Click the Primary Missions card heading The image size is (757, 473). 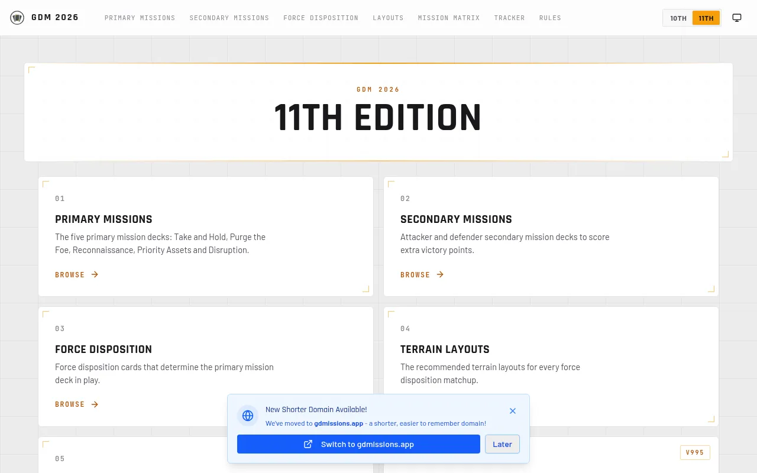103,219
